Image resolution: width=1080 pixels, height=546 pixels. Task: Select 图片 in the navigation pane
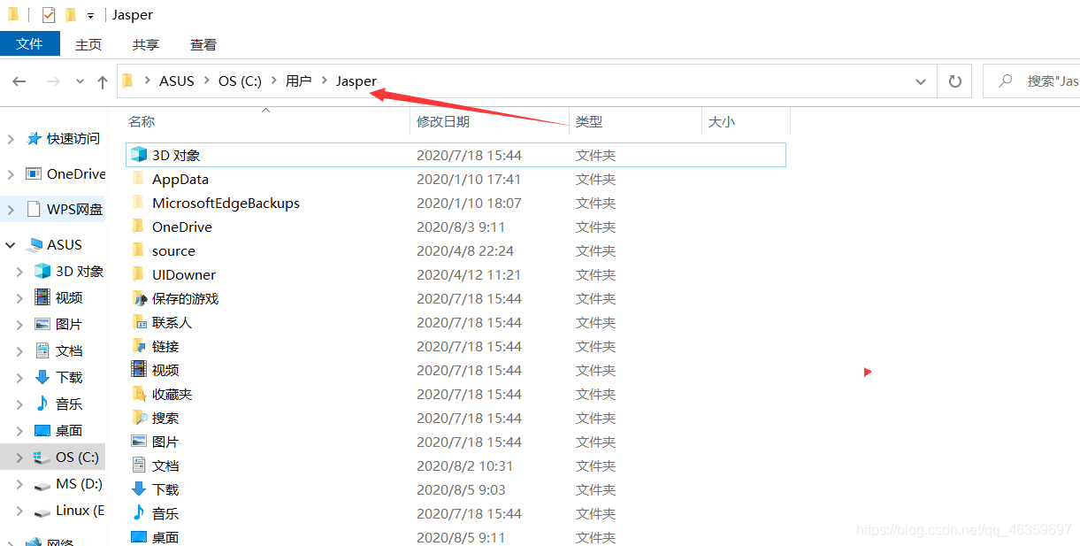[x=69, y=325]
